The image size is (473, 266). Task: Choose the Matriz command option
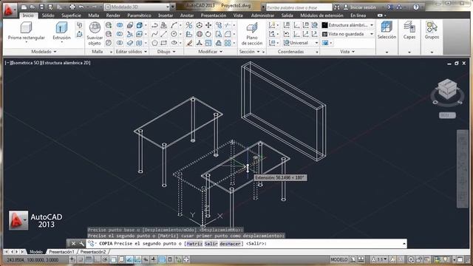(x=194, y=243)
